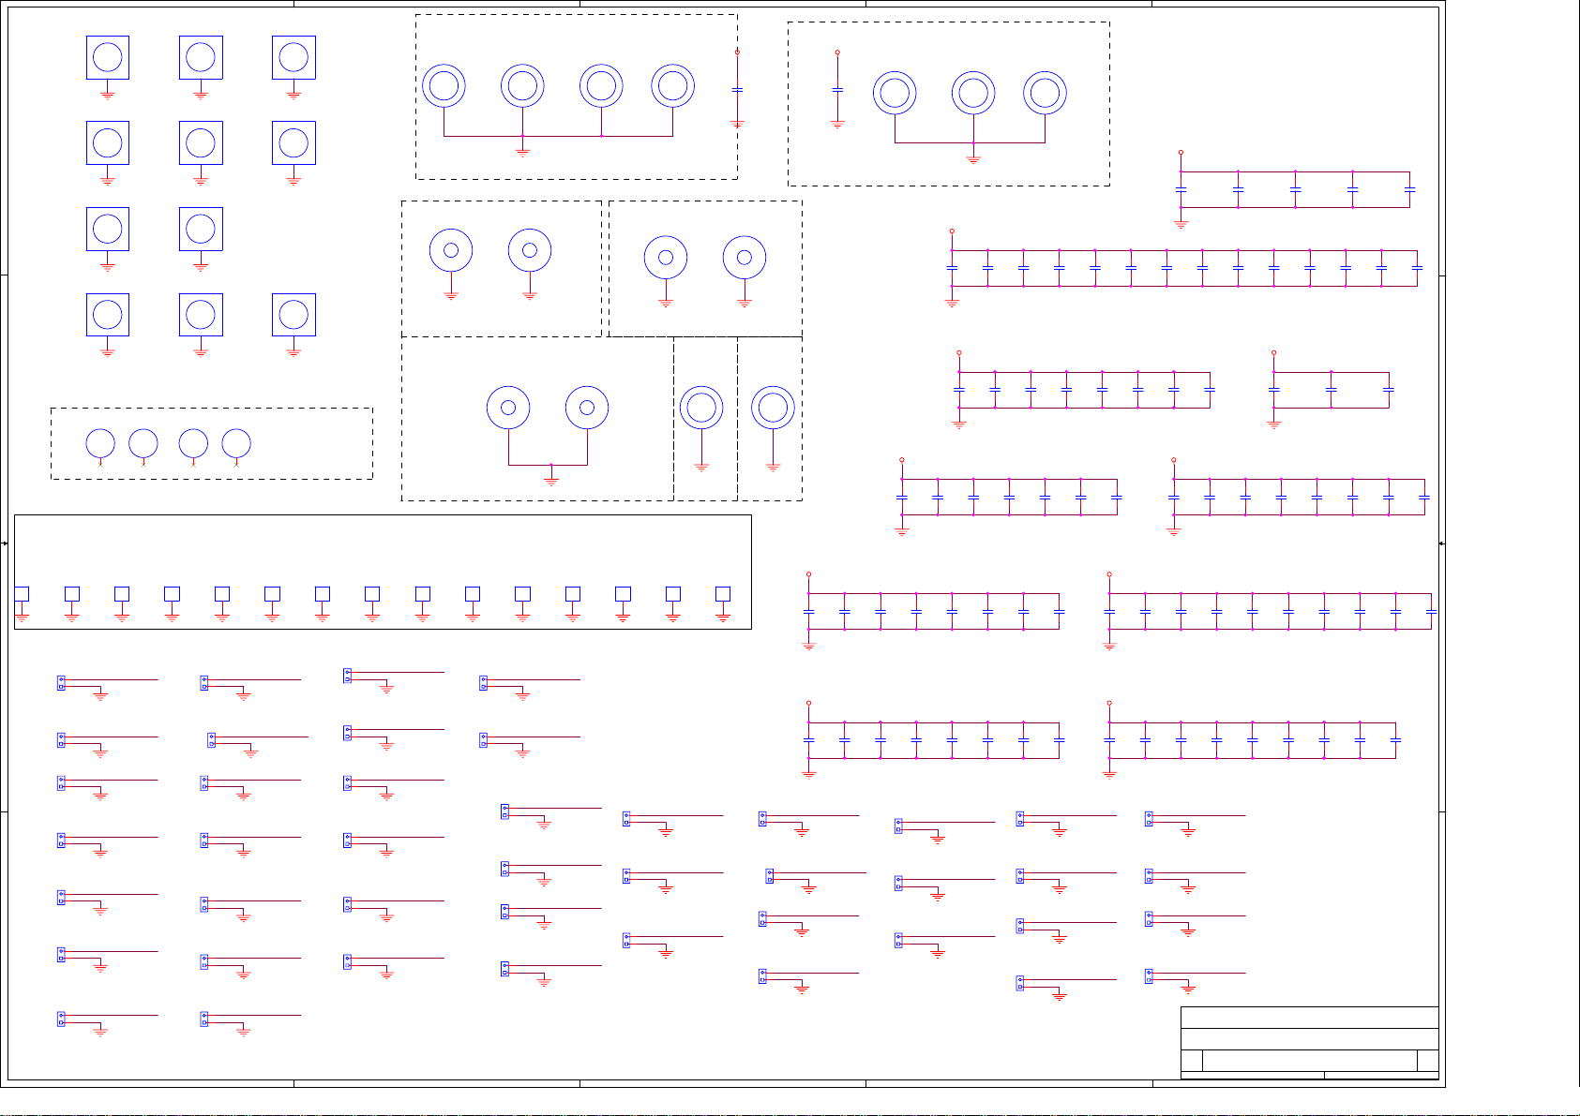The height and width of the screenshot is (1116, 1580).
Task: Select the power pin of the ten-capacitor bank
Action: [1109, 574]
